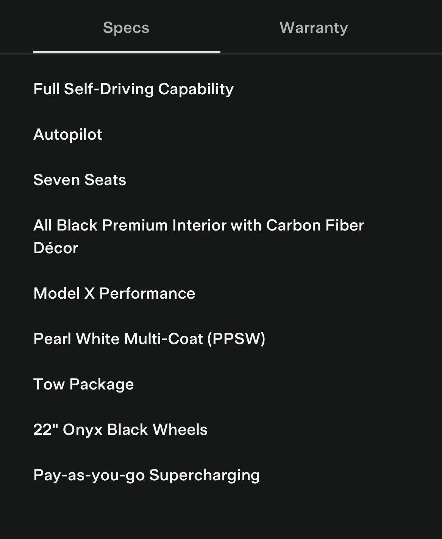Click the Seven Seats item
The image size is (442, 539).
pos(80,180)
